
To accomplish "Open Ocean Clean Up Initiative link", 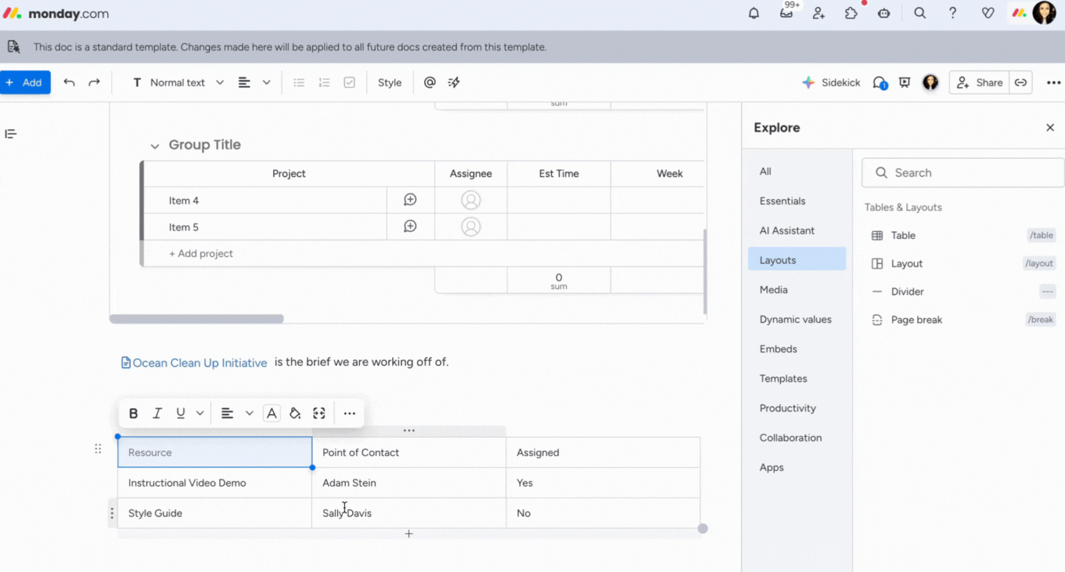I will coord(194,363).
